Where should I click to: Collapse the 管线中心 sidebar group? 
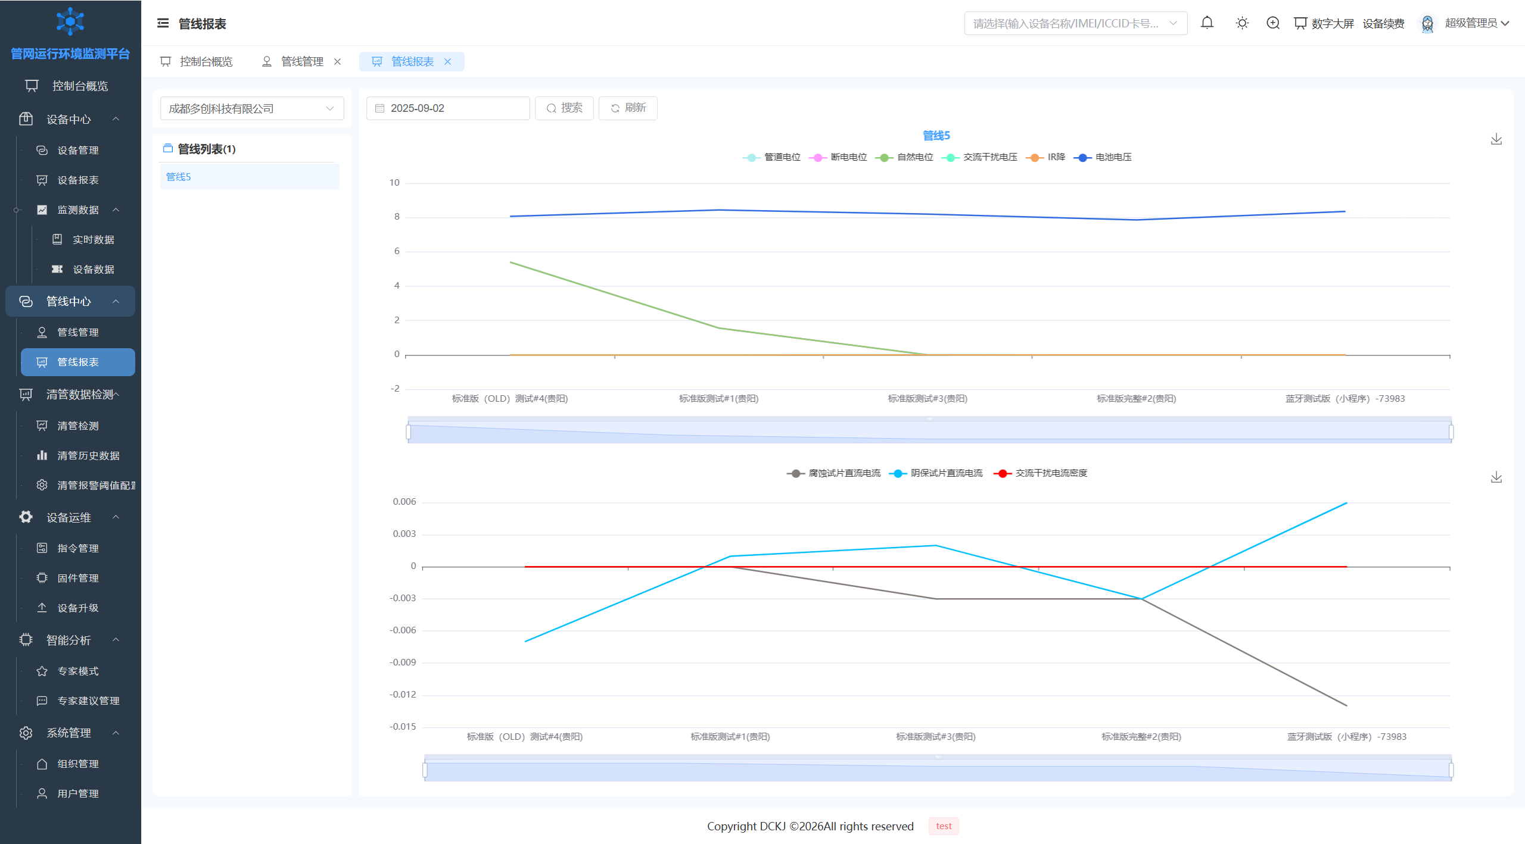coord(70,301)
